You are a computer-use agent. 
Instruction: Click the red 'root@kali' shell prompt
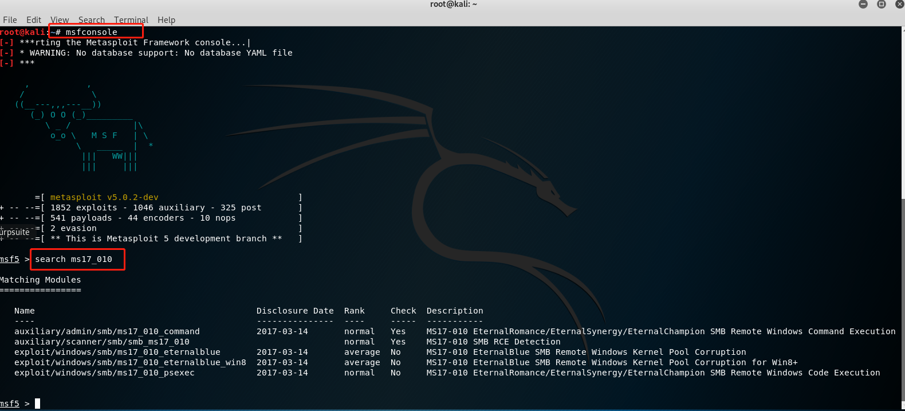click(23, 32)
